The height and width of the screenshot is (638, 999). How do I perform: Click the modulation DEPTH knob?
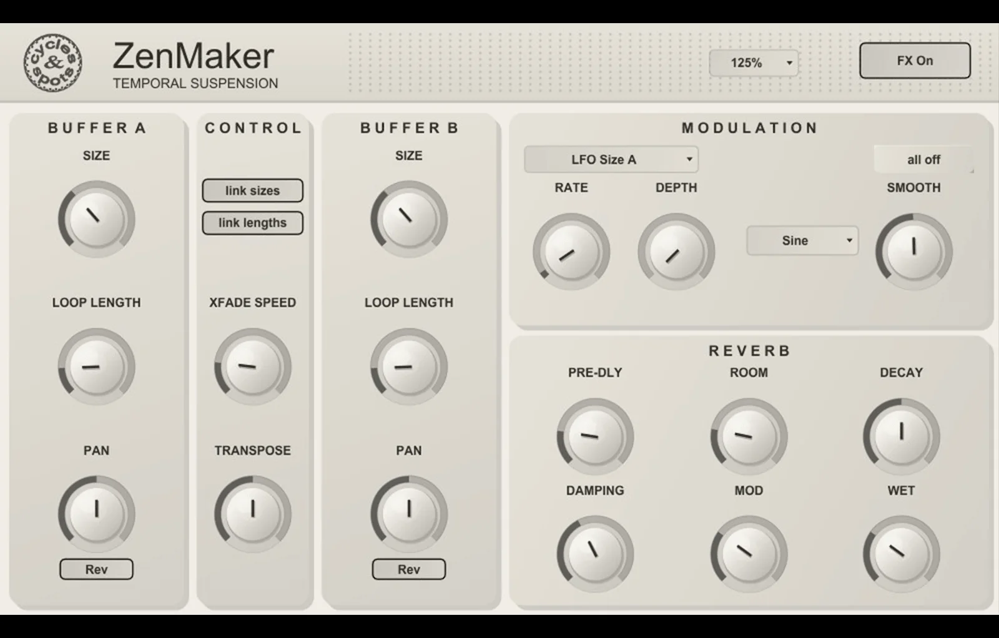(x=676, y=252)
